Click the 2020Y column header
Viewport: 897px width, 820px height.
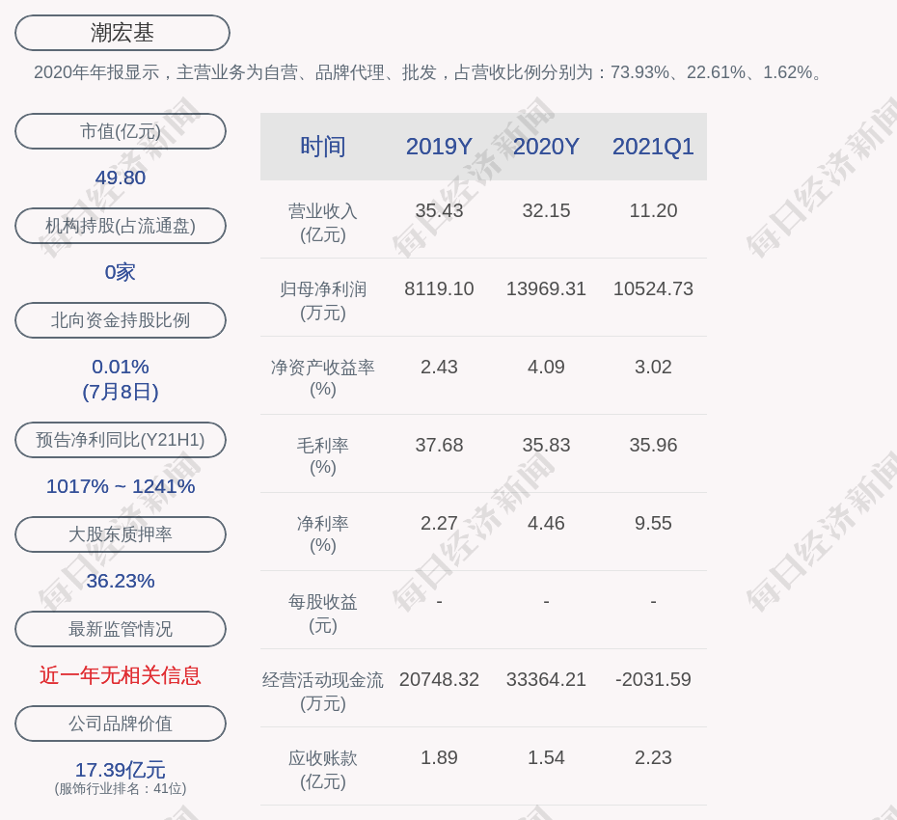tap(546, 147)
